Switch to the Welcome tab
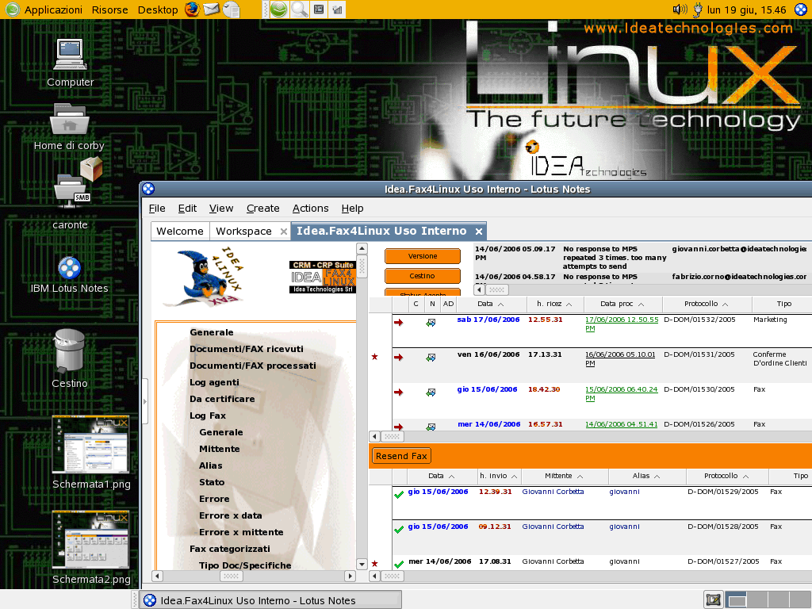Image resolution: width=812 pixels, height=609 pixels. [180, 231]
